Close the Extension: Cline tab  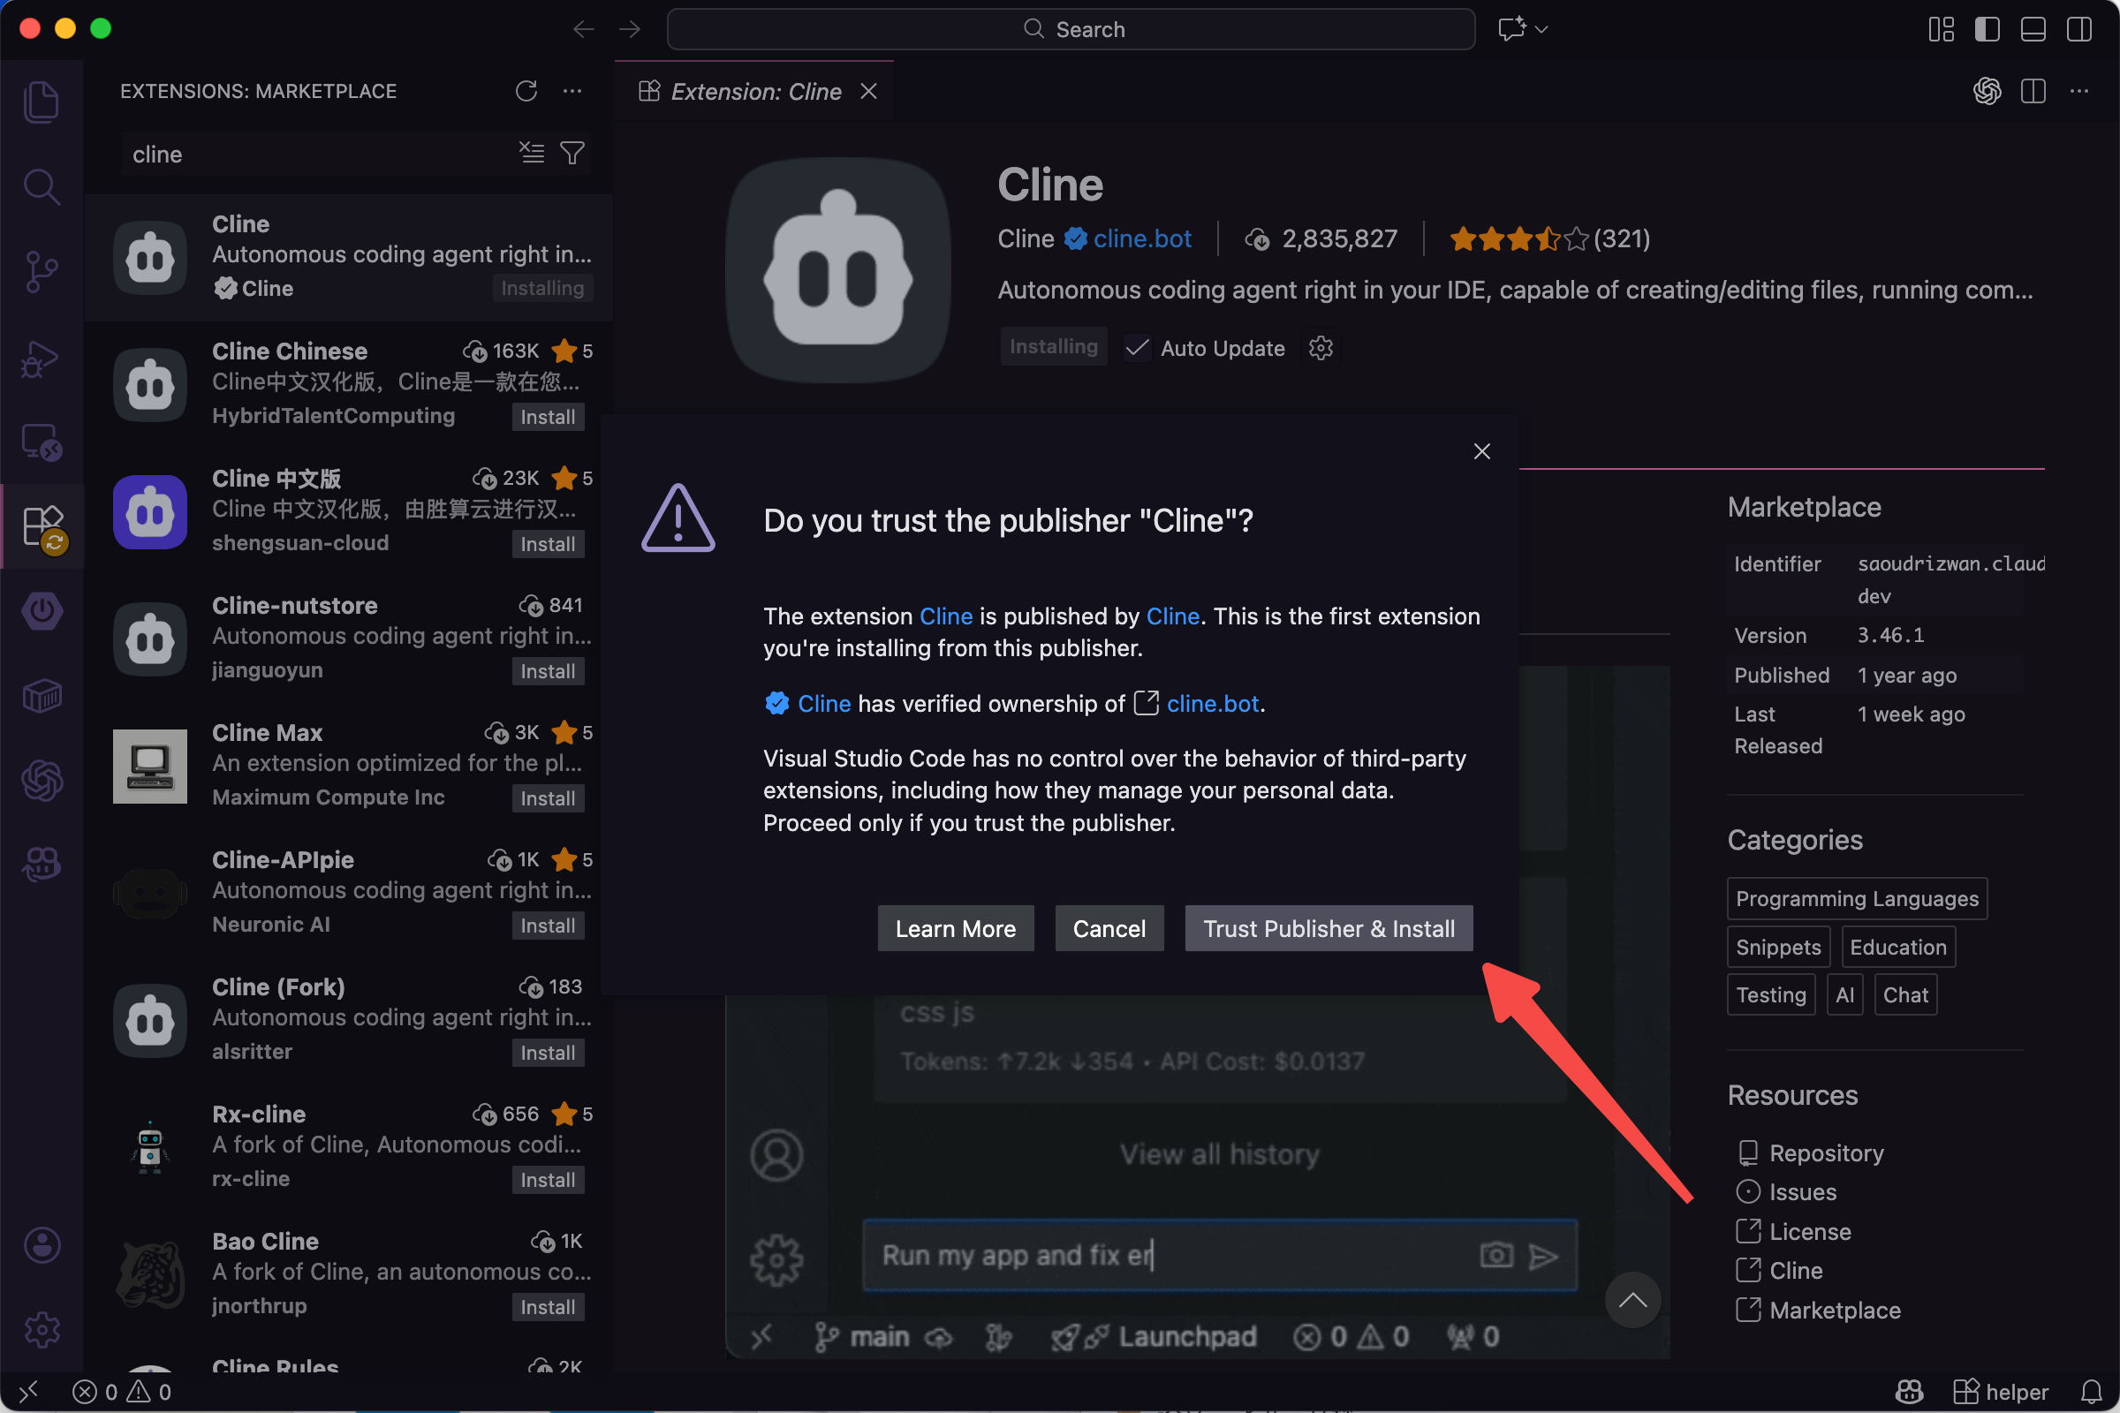tap(868, 91)
